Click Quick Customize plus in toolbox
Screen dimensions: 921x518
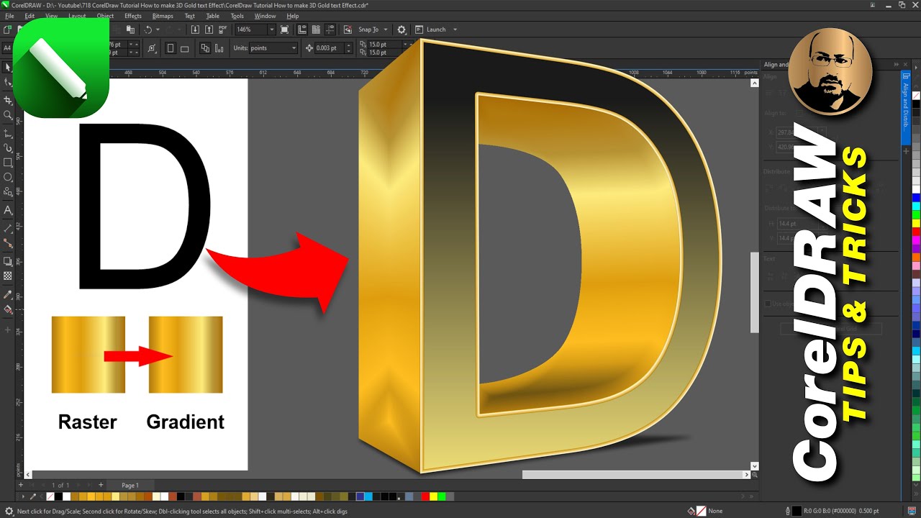pyautogui.click(x=8, y=330)
